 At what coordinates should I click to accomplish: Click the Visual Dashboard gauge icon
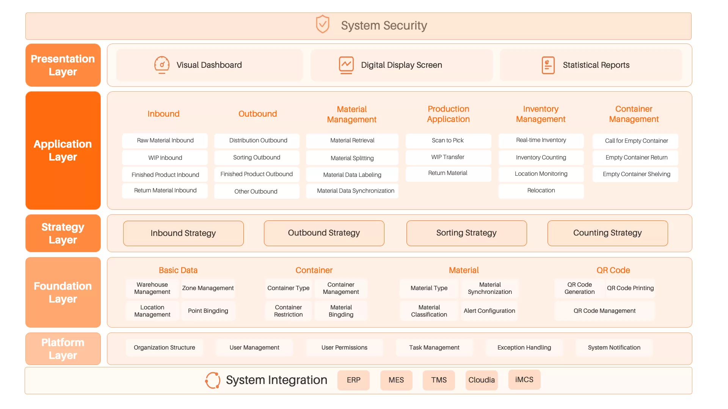[x=162, y=65]
